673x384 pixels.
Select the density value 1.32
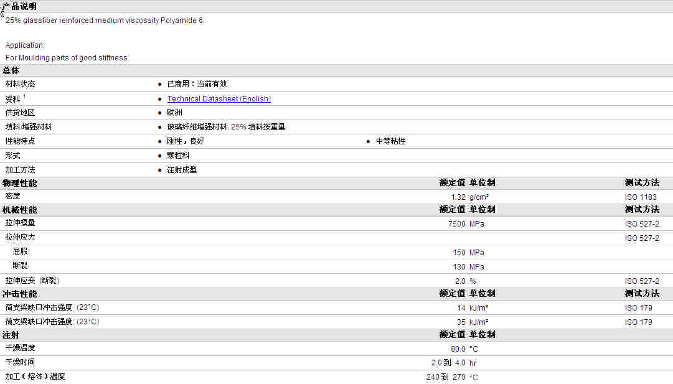(458, 197)
